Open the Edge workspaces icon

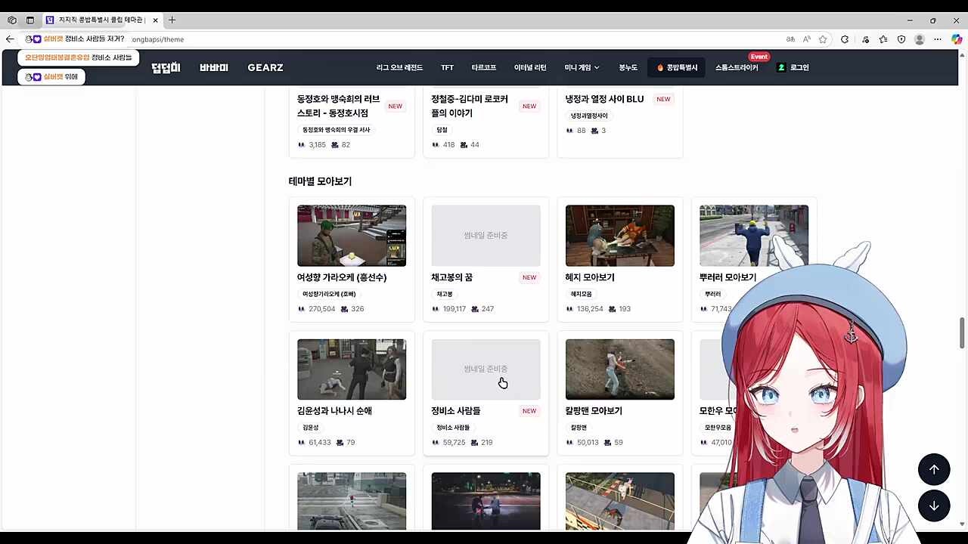(x=11, y=20)
